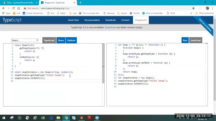Open 'Why is it a bad idea' bookmark
The height and width of the screenshot is (121, 216).
153,13
